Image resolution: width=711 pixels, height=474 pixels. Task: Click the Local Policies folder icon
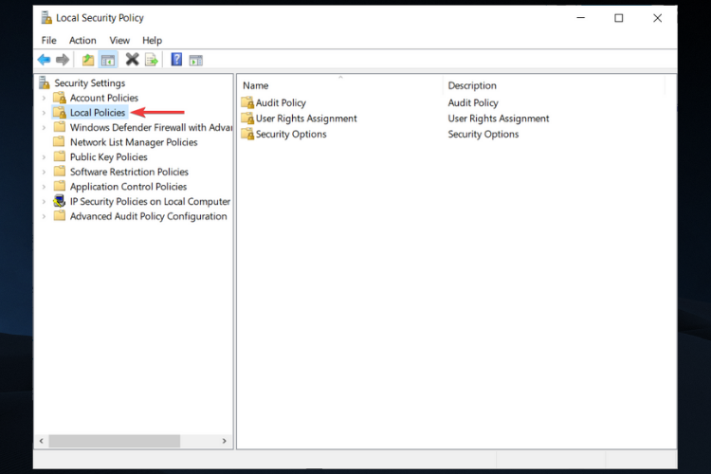tap(60, 113)
